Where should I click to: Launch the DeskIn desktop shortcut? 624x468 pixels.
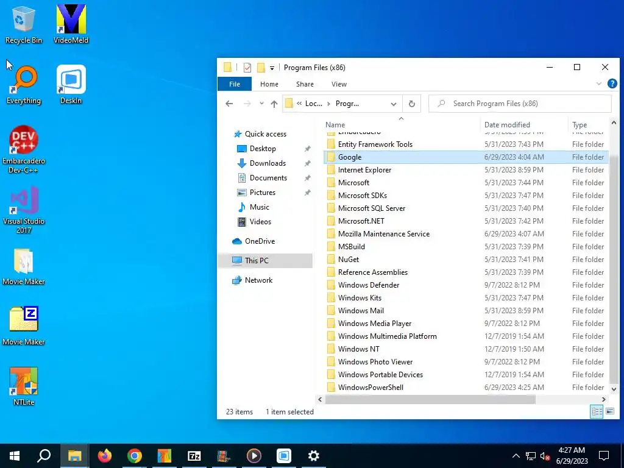pyautogui.click(x=71, y=85)
